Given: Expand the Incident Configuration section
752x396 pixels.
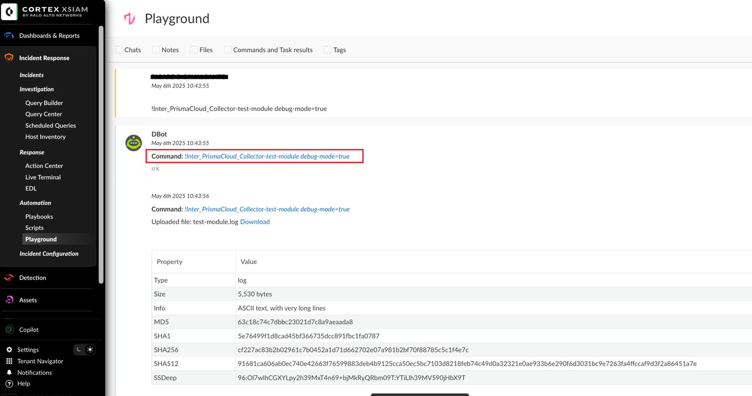Looking at the screenshot, I should (x=49, y=254).
